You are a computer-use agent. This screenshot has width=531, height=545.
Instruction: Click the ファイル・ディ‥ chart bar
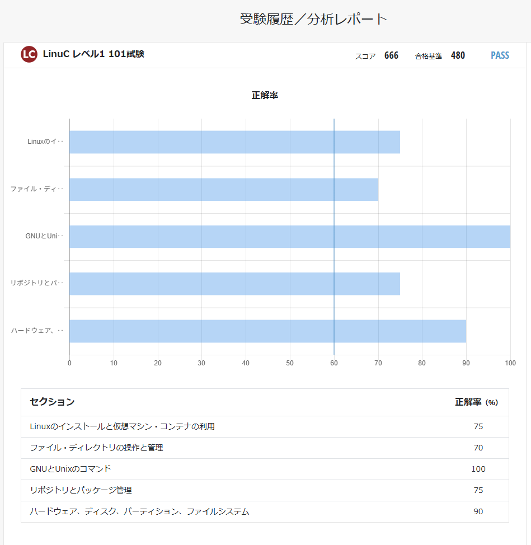[224, 190]
